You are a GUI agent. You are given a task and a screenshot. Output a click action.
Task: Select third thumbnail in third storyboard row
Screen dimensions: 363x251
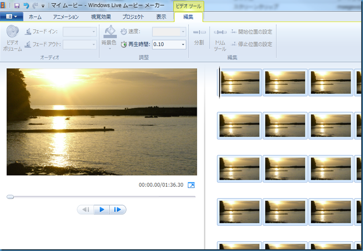pyautogui.click(x=331, y=169)
